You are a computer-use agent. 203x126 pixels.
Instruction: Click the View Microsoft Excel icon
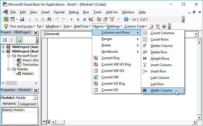[6, 19]
